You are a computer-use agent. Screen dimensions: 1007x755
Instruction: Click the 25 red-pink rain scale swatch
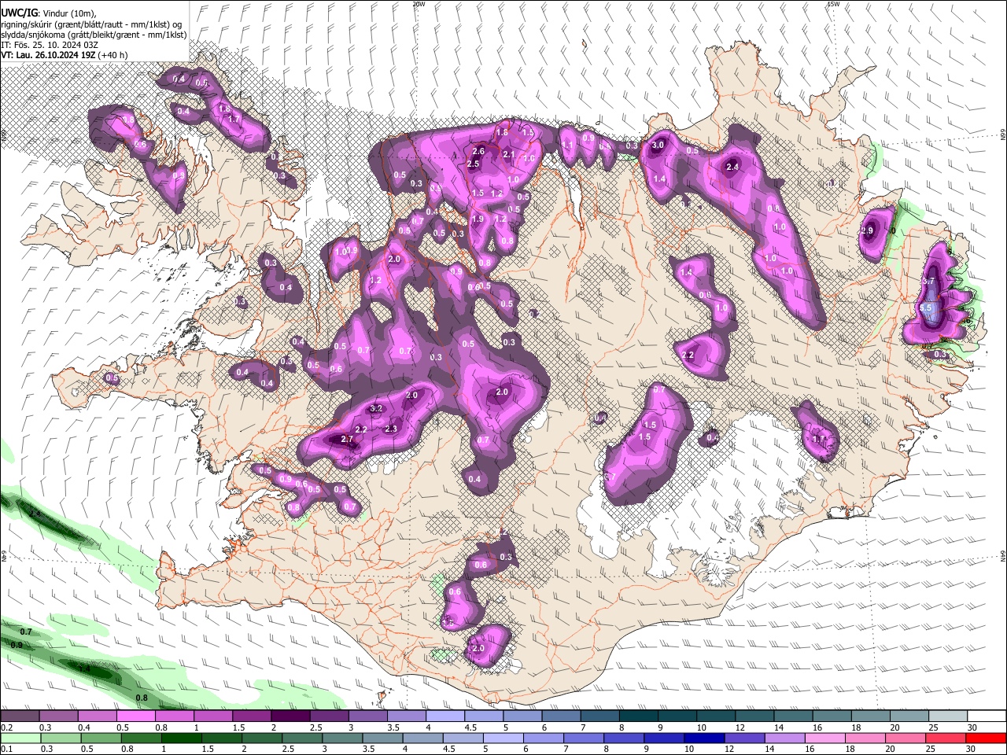click(x=946, y=738)
